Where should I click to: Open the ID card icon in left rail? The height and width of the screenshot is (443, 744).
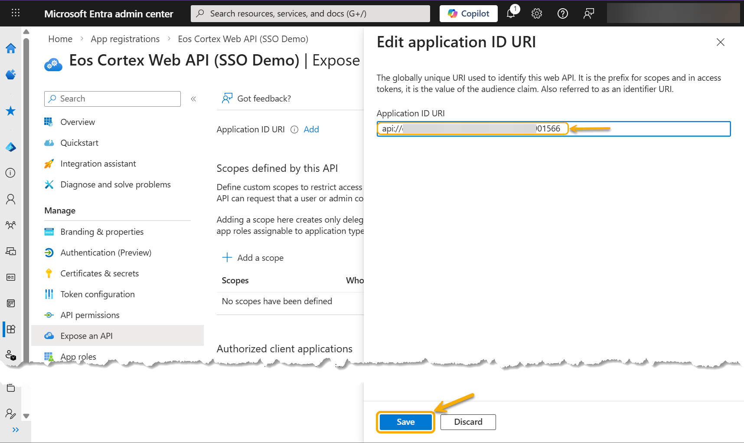pyautogui.click(x=11, y=277)
